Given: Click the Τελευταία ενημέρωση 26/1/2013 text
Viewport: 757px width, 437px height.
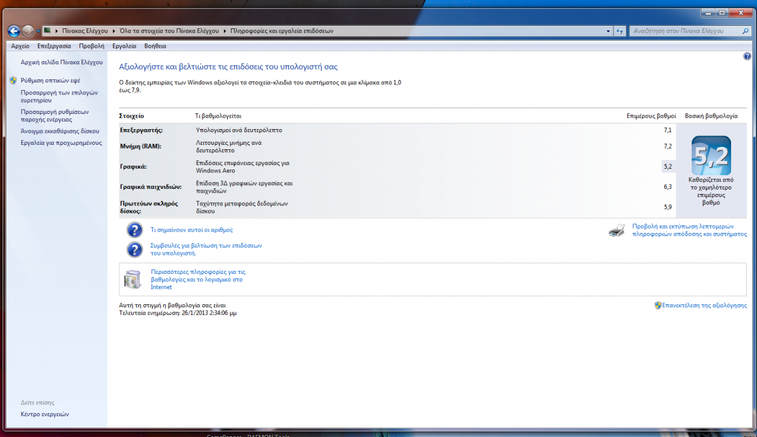Looking at the screenshot, I should tap(178, 312).
